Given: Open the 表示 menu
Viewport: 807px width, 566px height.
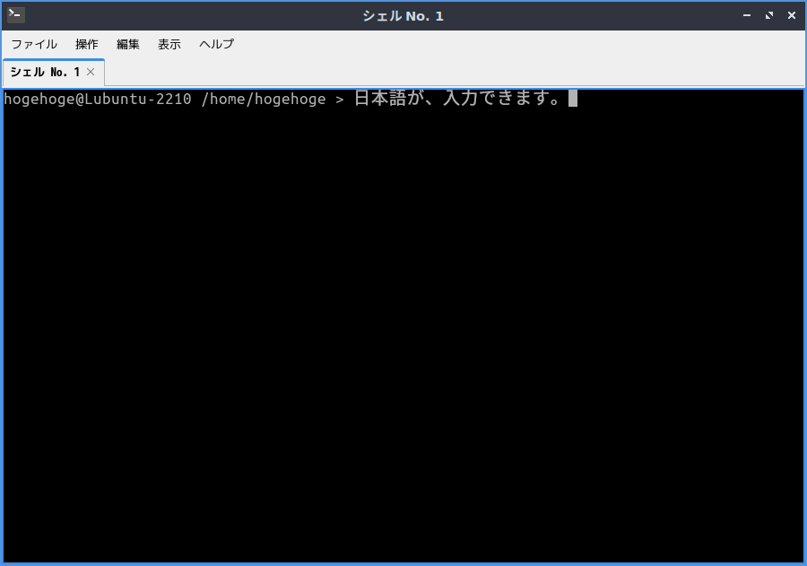Looking at the screenshot, I should pyautogui.click(x=169, y=44).
